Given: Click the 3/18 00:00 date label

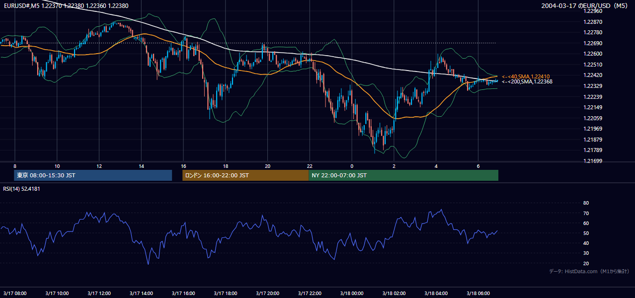Looking at the screenshot, I should (x=352, y=293).
